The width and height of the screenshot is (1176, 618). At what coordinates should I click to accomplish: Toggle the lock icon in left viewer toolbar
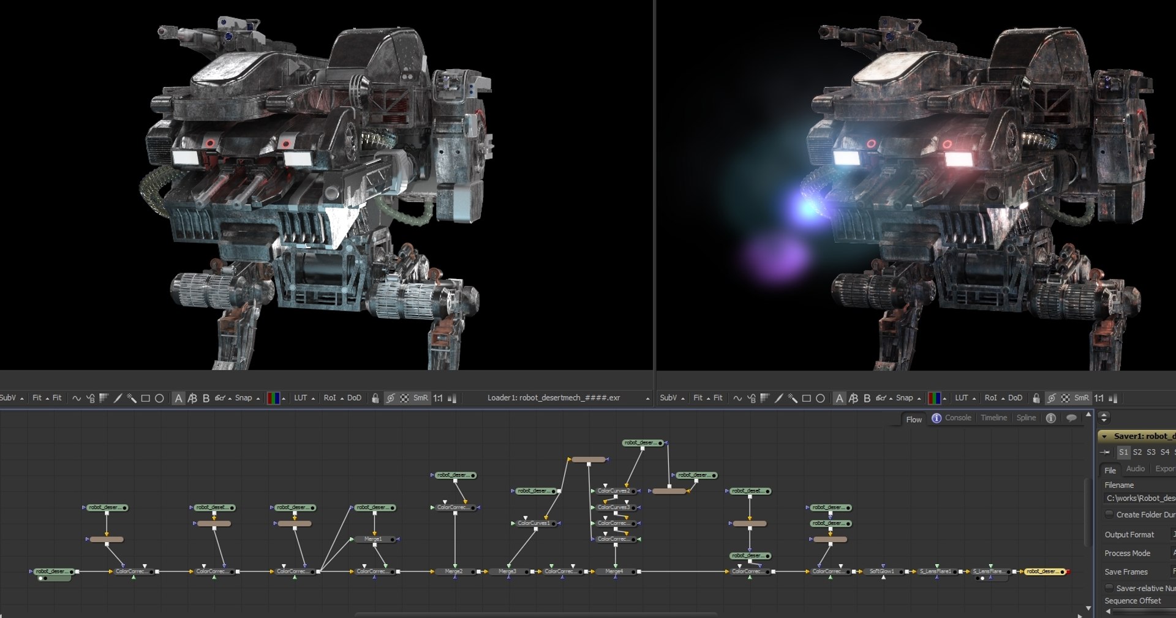(375, 398)
